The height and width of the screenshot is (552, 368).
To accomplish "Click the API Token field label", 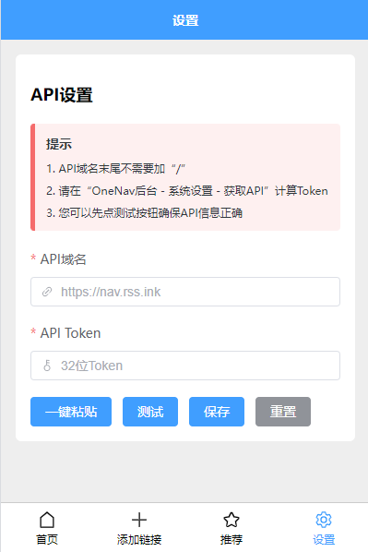I will click(x=70, y=333).
